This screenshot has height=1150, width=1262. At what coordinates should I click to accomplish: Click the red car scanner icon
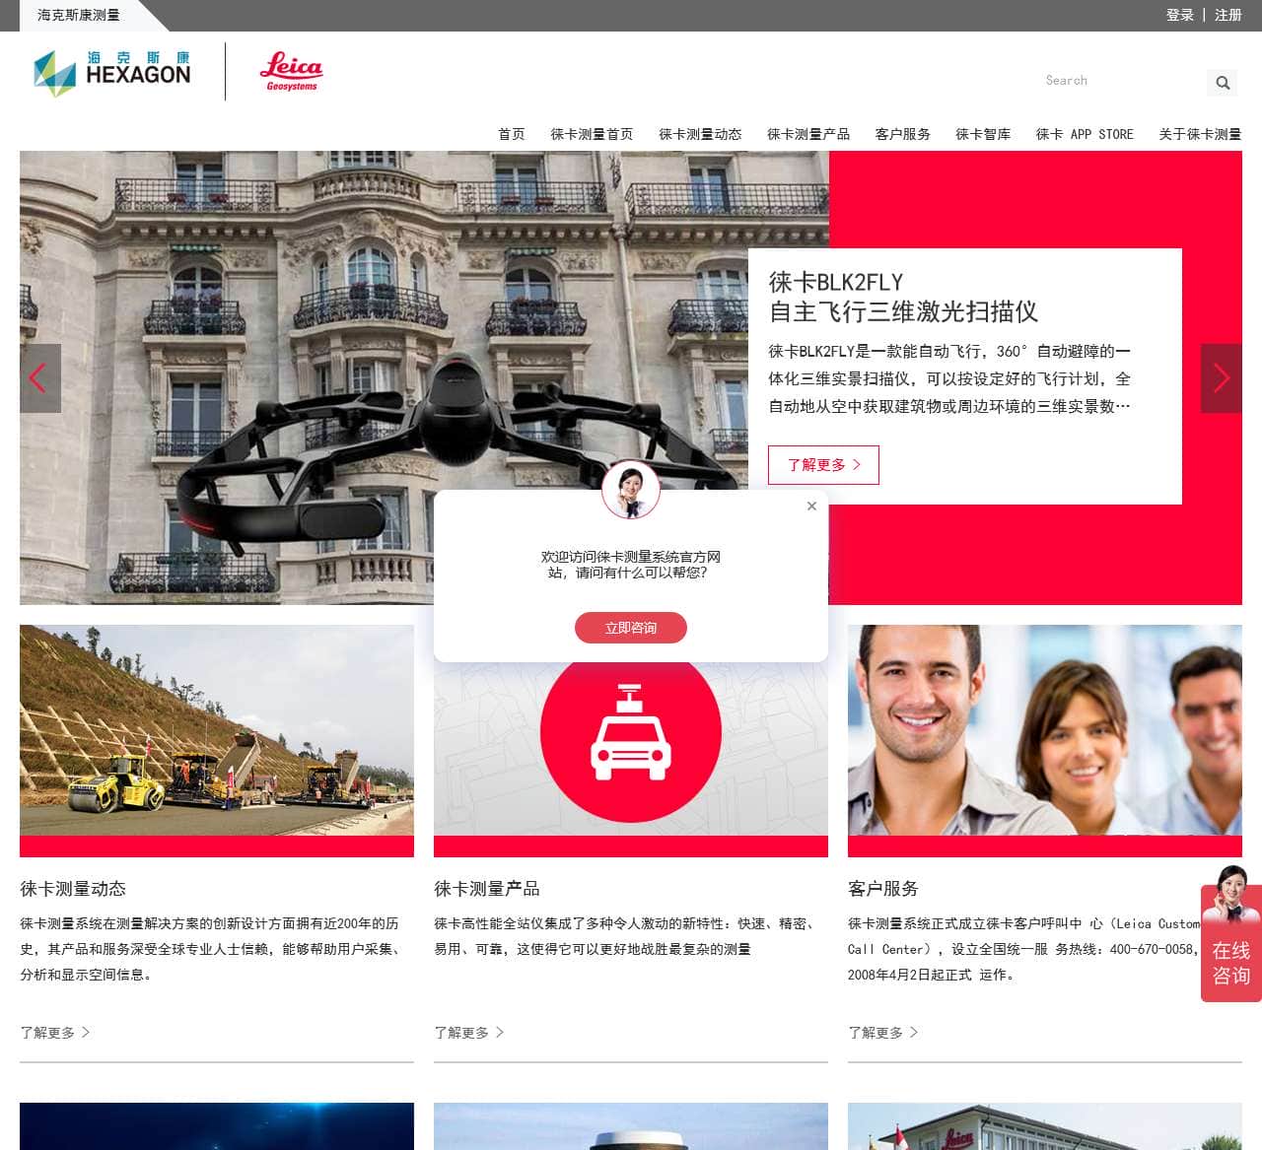click(631, 732)
